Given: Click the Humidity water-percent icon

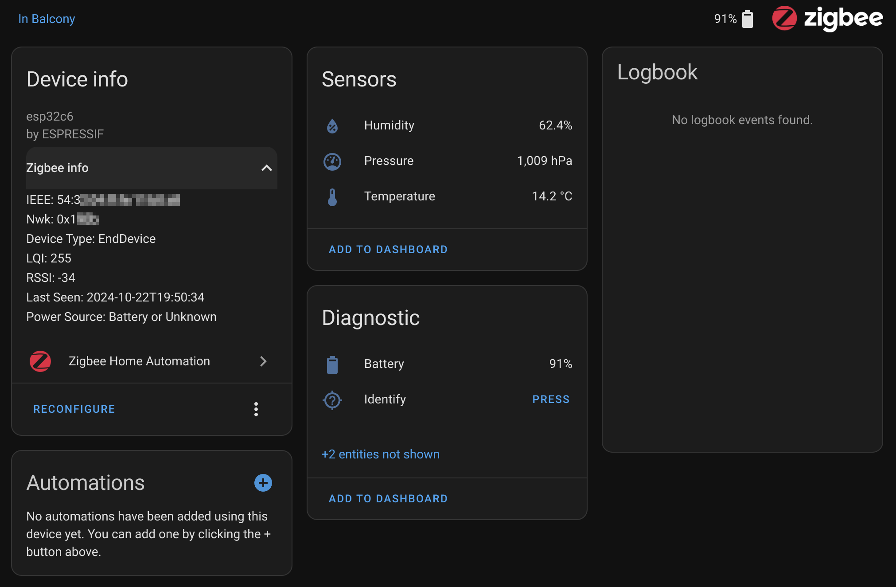Looking at the screenshot, I should [332, 126].
